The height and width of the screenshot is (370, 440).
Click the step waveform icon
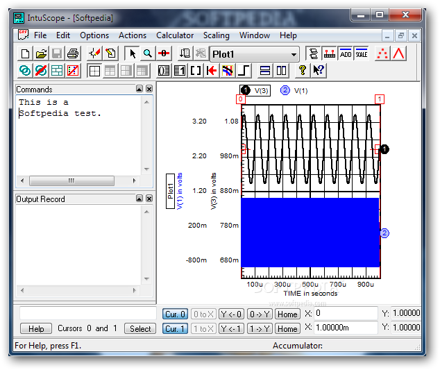click(x=244, y=71)
